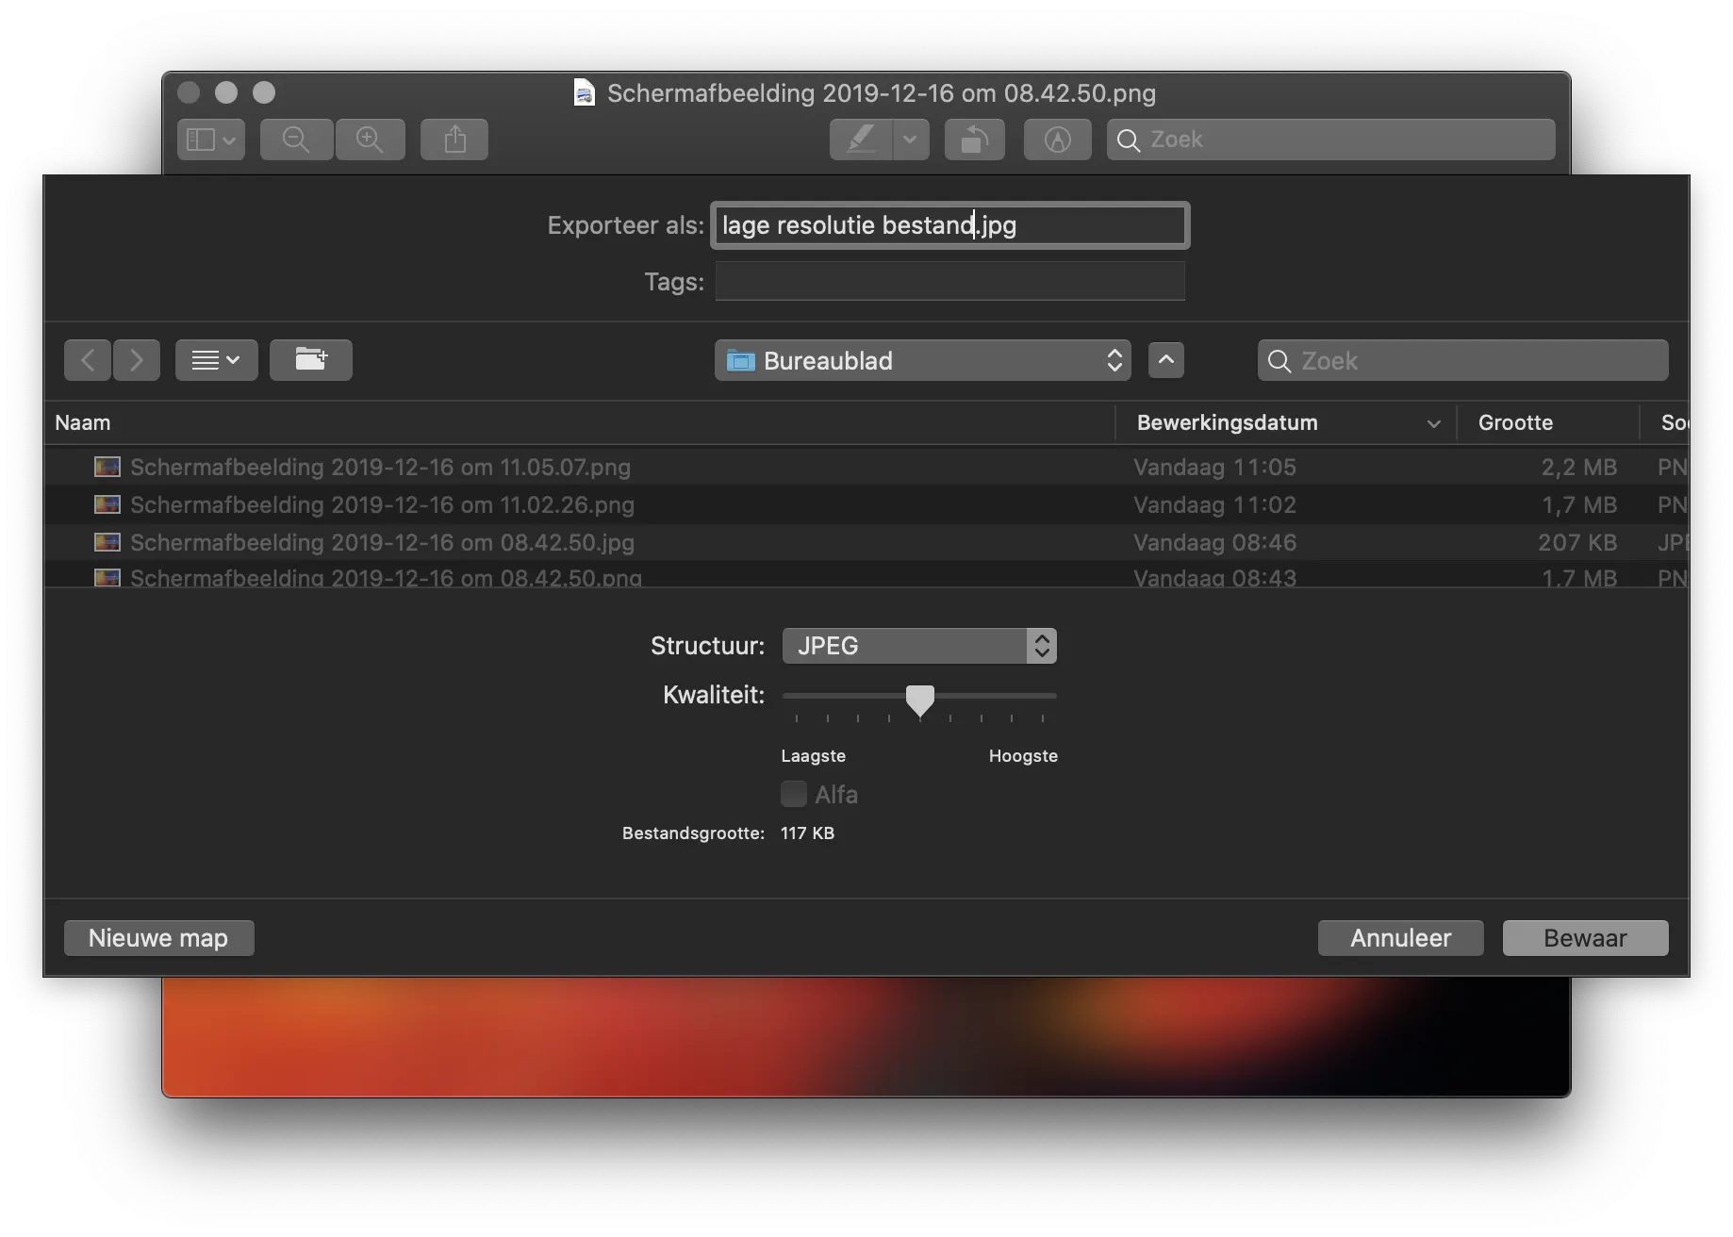Select the markup highlight pen icon

point(861,140)
